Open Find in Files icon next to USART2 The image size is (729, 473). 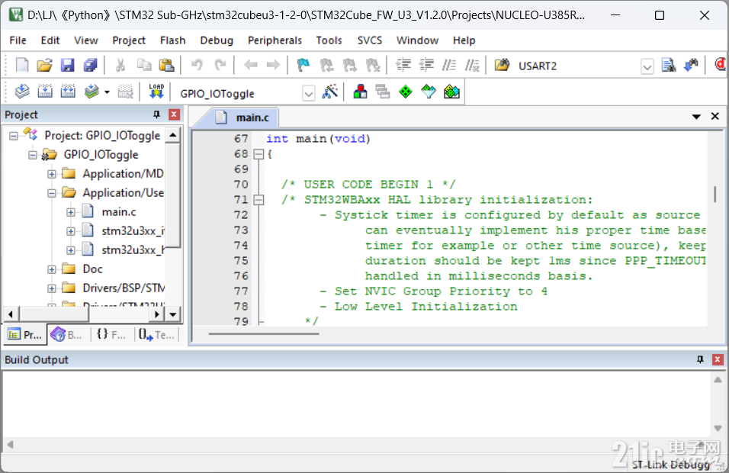point(502,65)
